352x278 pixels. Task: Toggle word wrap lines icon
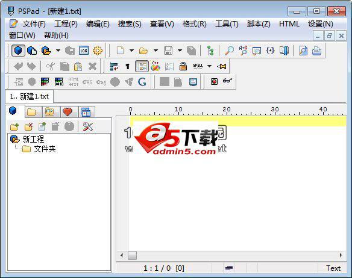[114, 66]
